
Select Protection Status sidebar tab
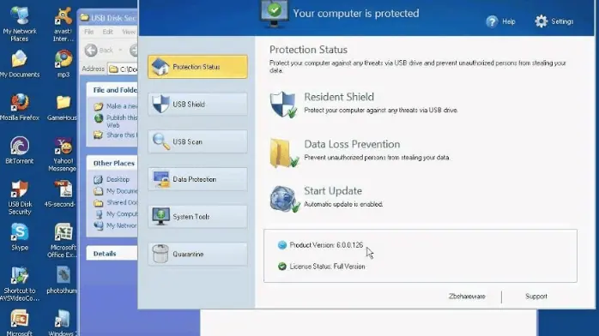197,67
